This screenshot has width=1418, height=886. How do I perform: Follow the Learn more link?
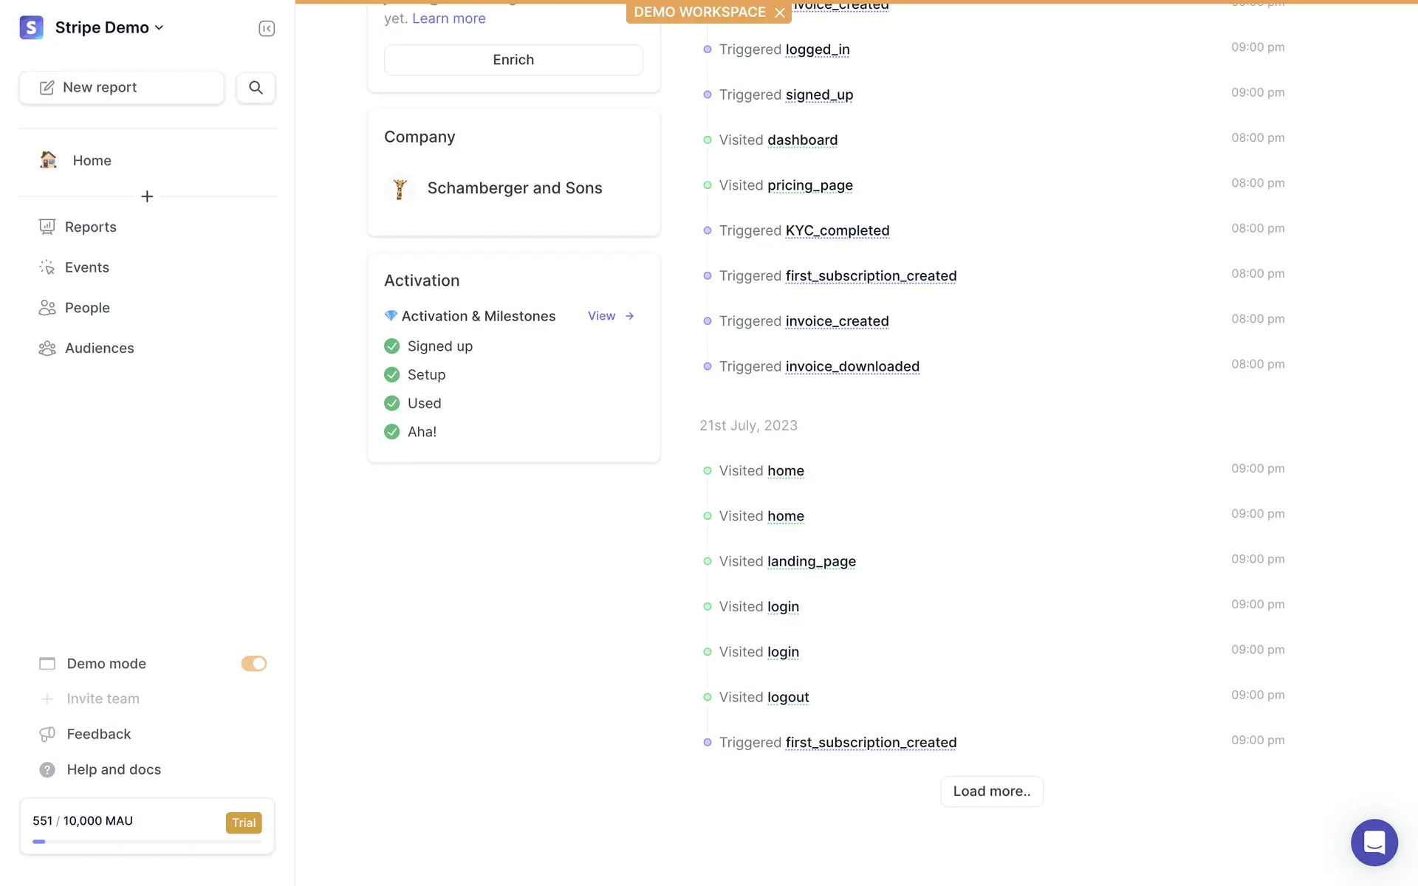coord(448,18)
